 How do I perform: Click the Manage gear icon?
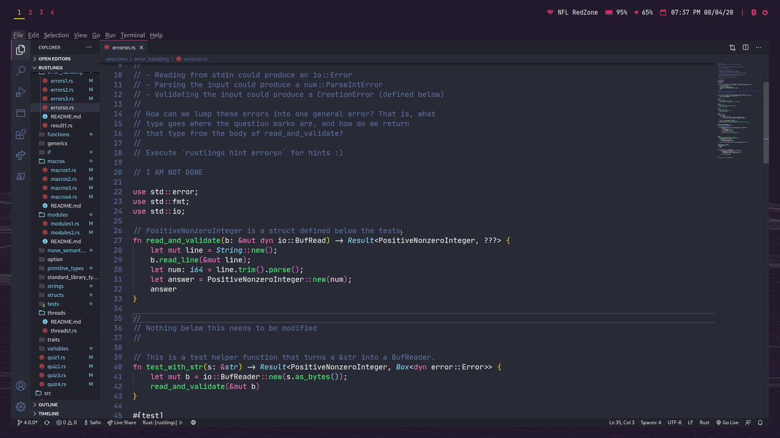pyautogui.click(x=21, y=406)
